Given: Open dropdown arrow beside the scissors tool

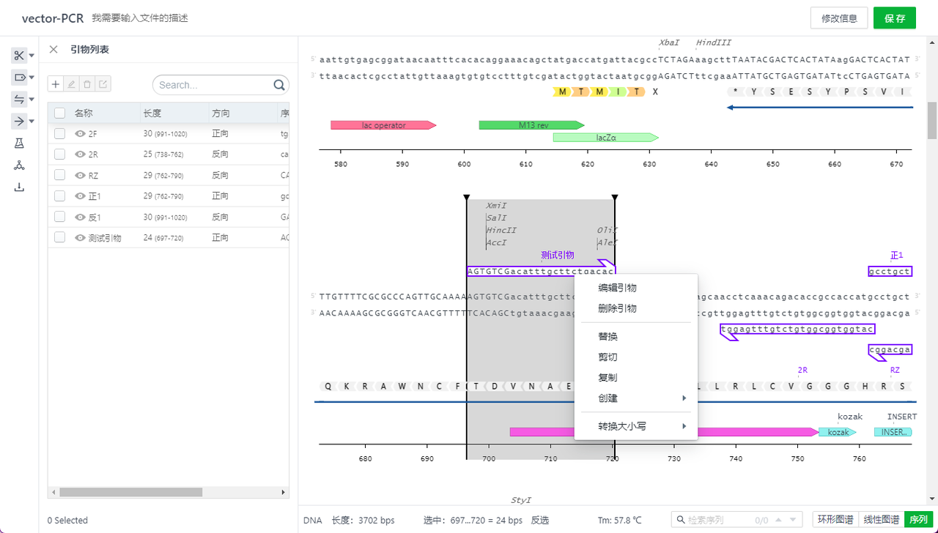Looking at the screenshot, I should point(32,56).
